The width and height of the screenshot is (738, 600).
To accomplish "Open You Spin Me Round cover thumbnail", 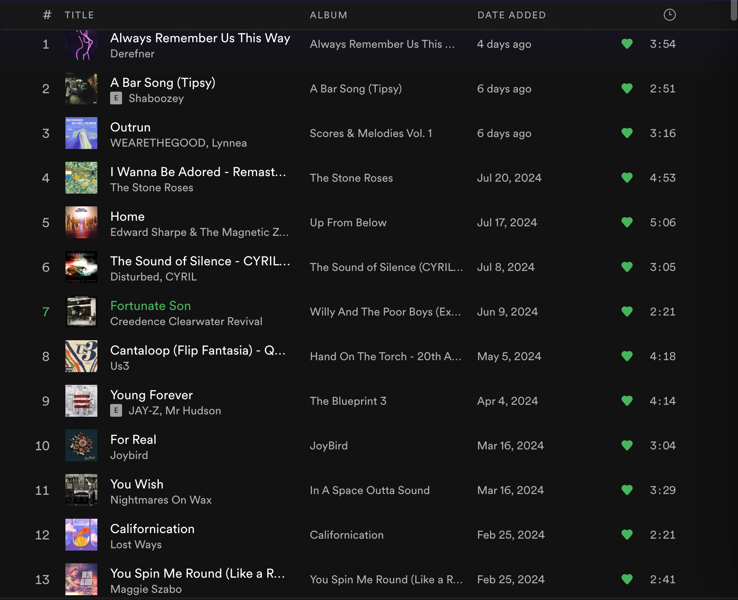I will (81, 579).
